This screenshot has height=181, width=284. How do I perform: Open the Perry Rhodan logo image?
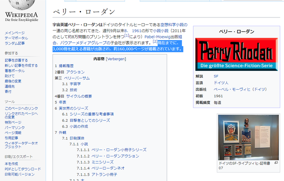point(236,54)
